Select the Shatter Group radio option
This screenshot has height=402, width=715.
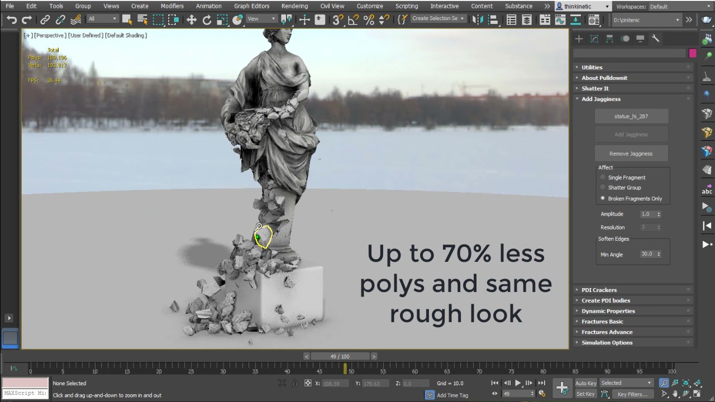click(x=603, y=188)
